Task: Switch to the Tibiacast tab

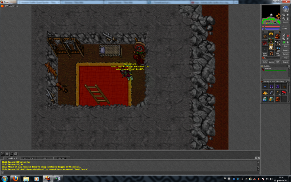Action: point(62,158)
